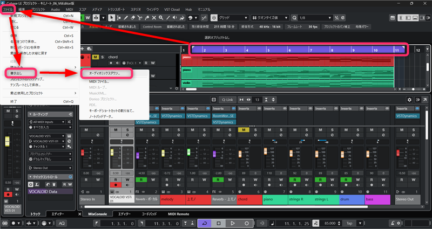Image resolution: width=432 pixels, height=229 pixels.
Task: Select the Erase tool
Action: pyautogui.click(x=133, y=18)
